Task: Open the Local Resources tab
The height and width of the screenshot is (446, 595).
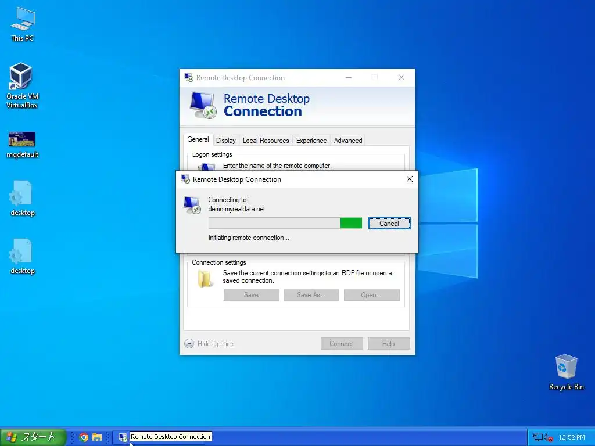Action: [266, 141]
